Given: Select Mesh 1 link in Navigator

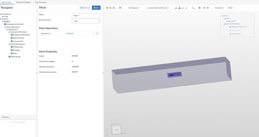Looking at the screenshot, I should tap(7, 21).
